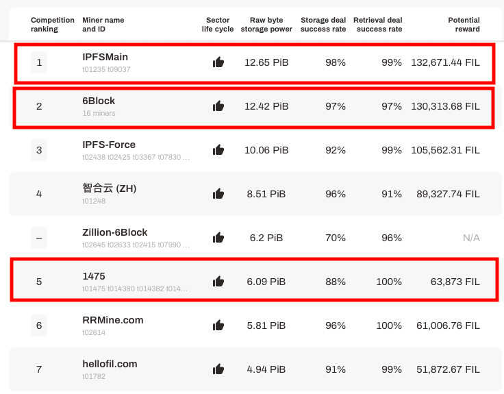
Task: Select the hellofil.com miner name
Action: (110, 364)
